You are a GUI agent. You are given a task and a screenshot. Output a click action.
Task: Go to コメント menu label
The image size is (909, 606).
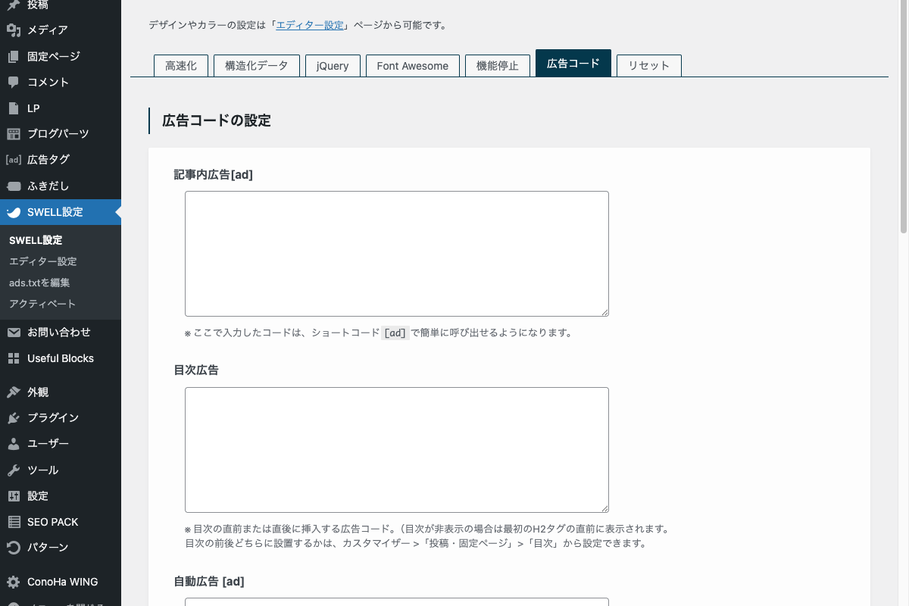(48, 82)
